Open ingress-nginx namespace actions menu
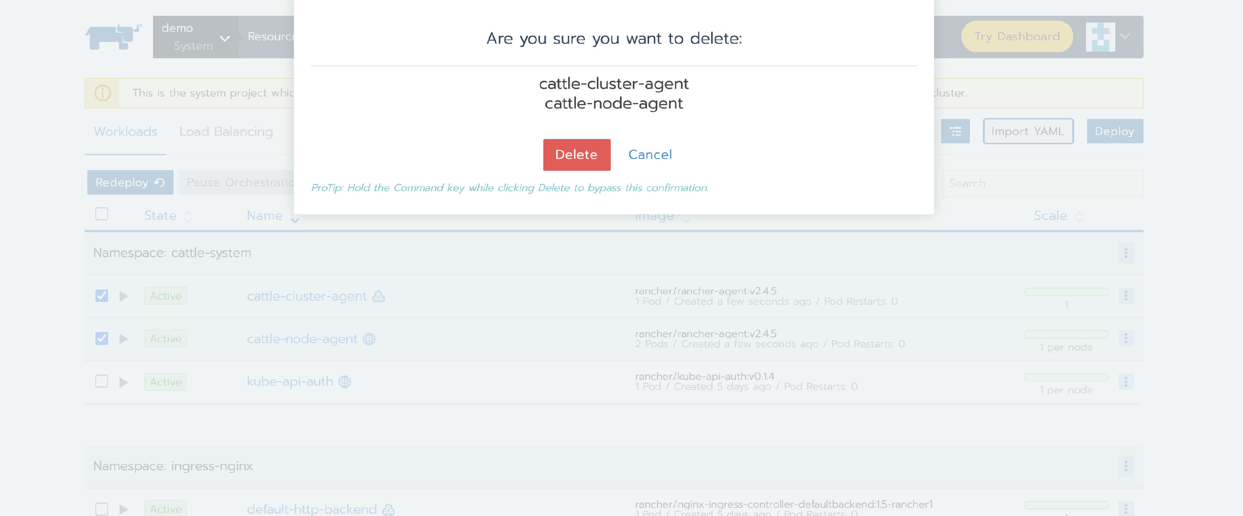 (1125, 466)
